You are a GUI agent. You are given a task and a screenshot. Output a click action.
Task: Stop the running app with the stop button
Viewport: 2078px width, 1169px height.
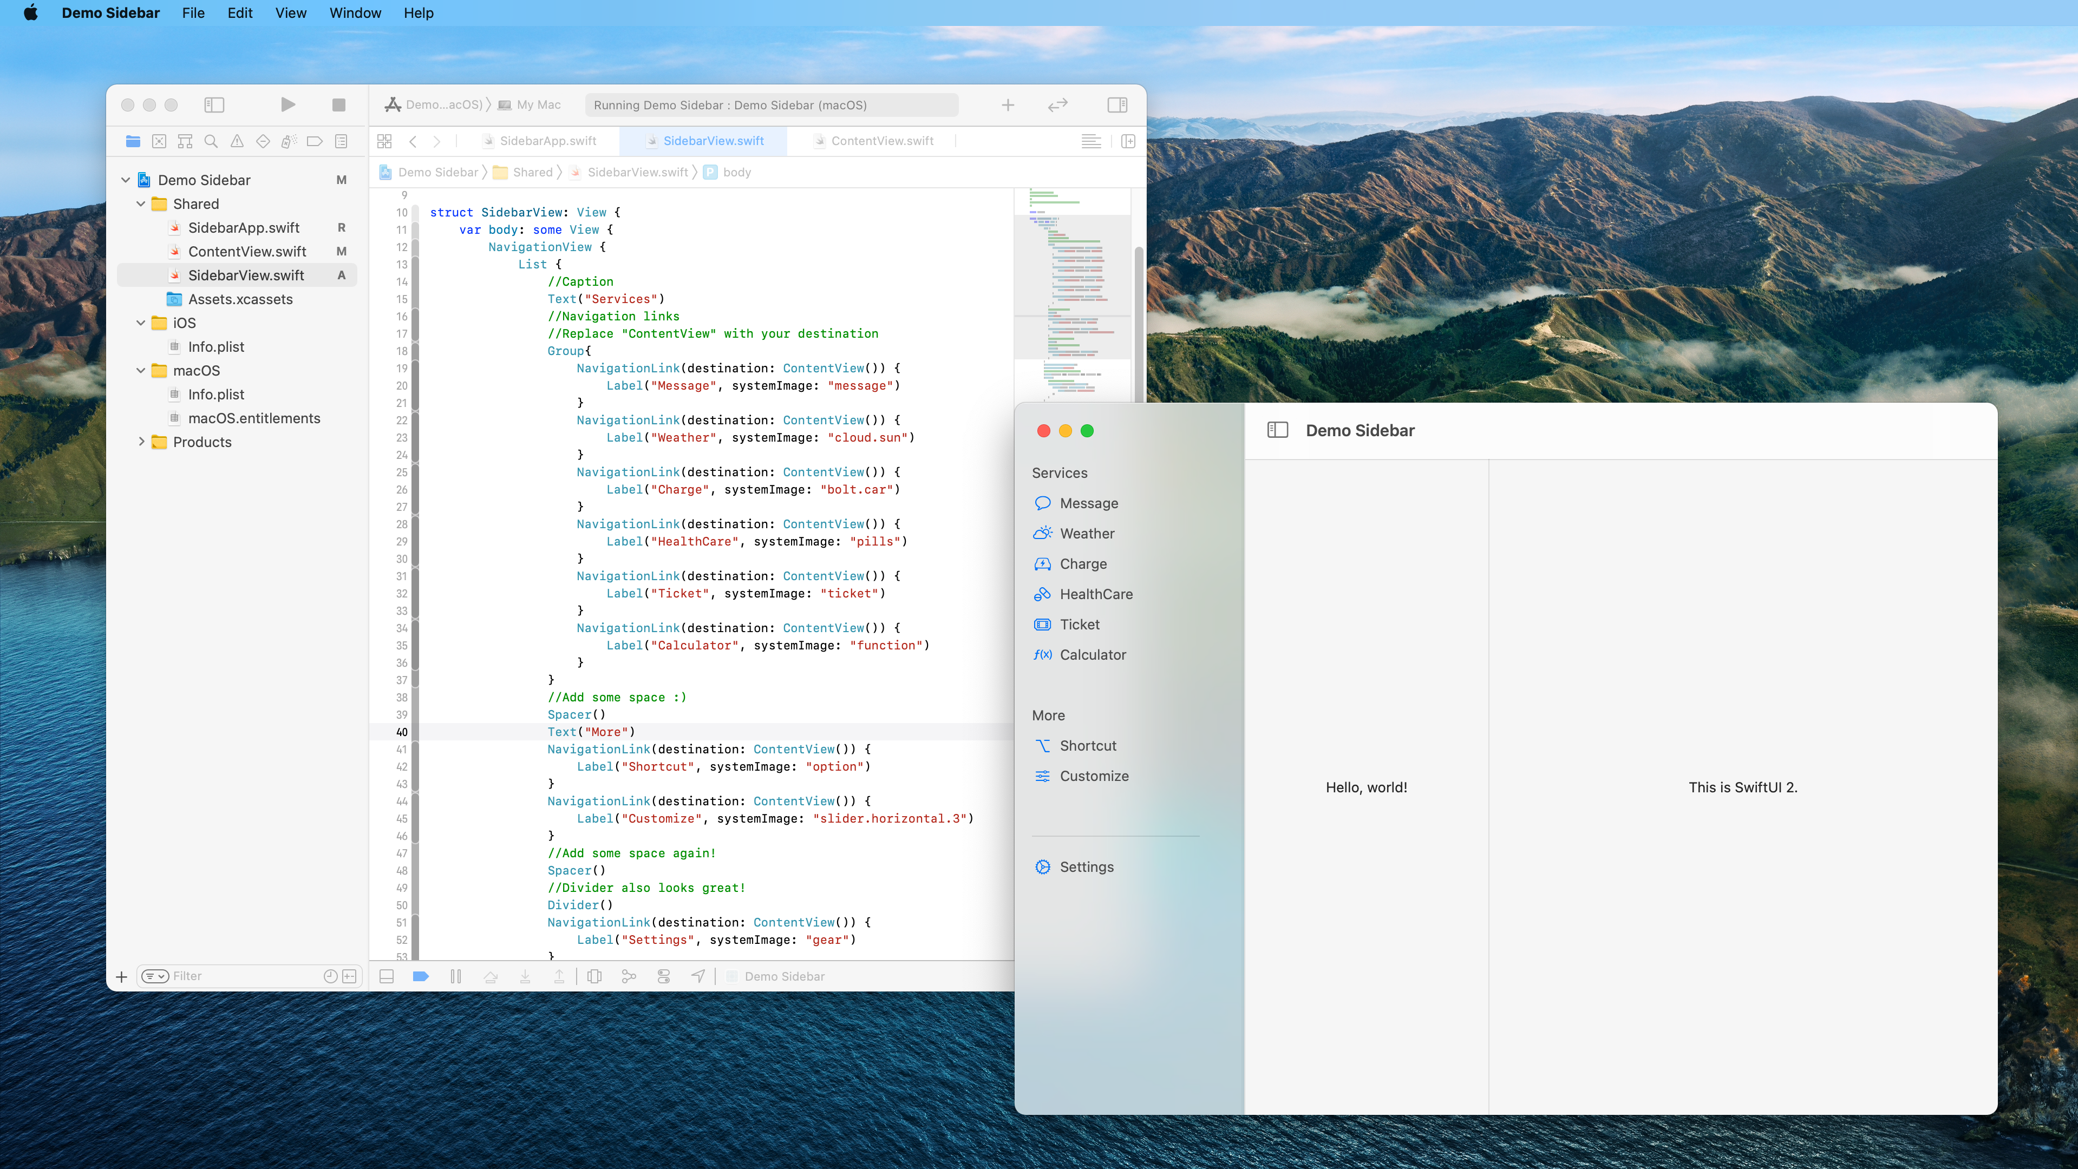(x=339, y=105)
